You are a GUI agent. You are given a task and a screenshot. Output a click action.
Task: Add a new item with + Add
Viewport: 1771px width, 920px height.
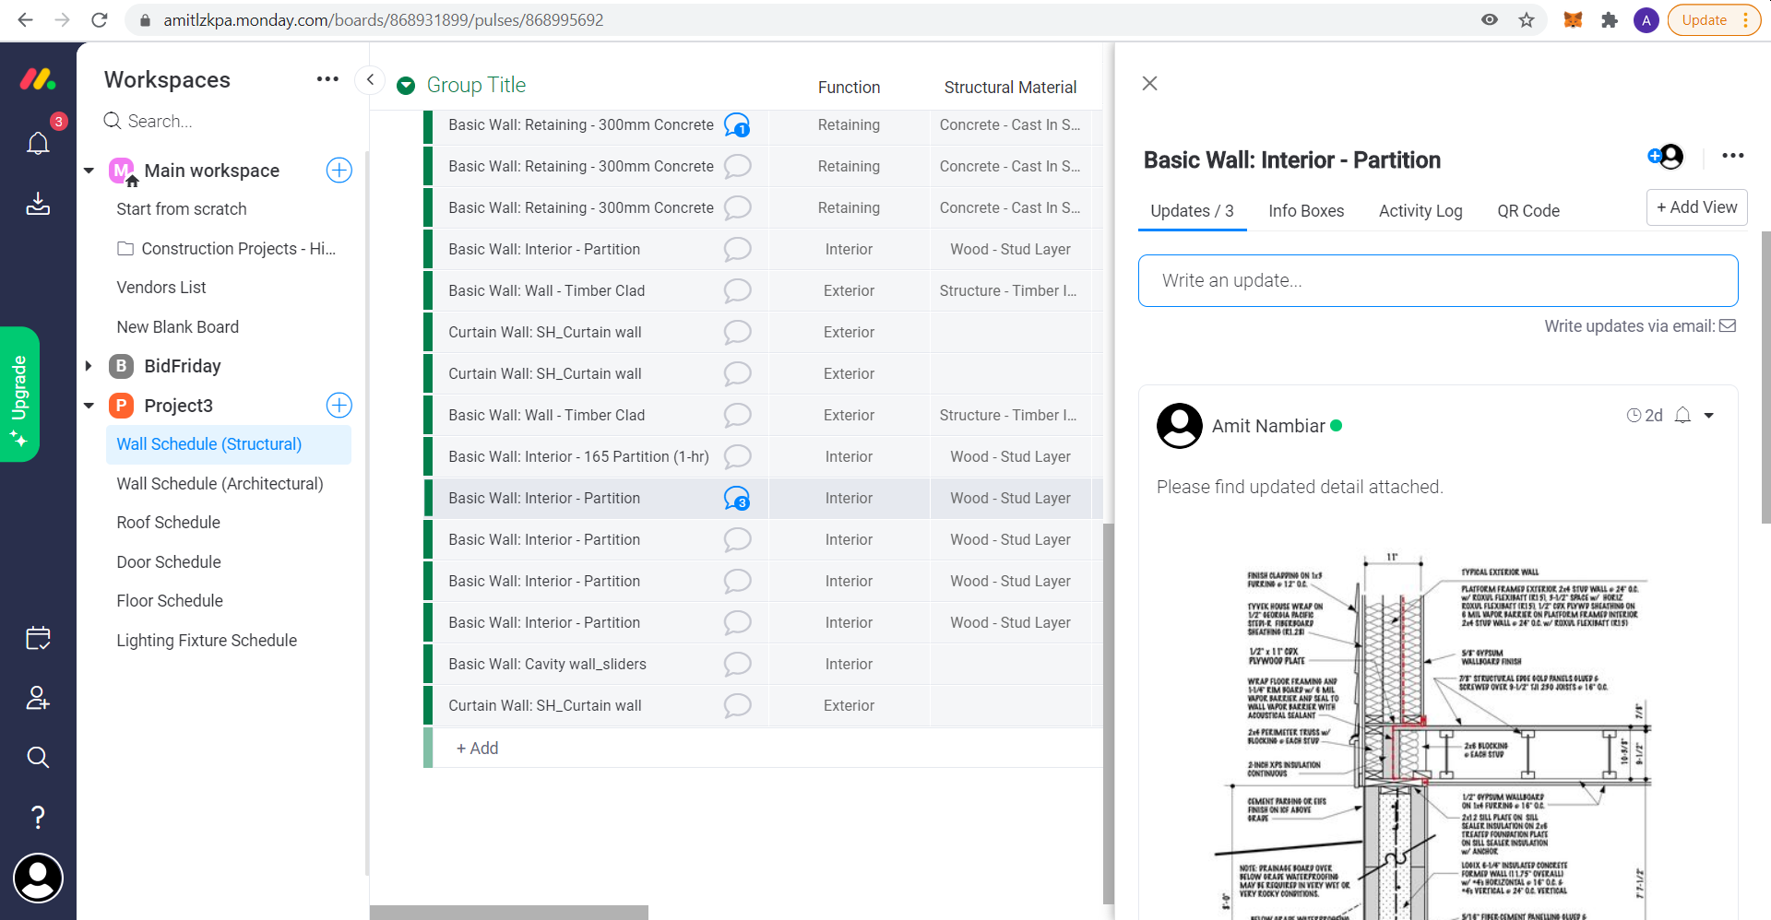pos(477,749)
